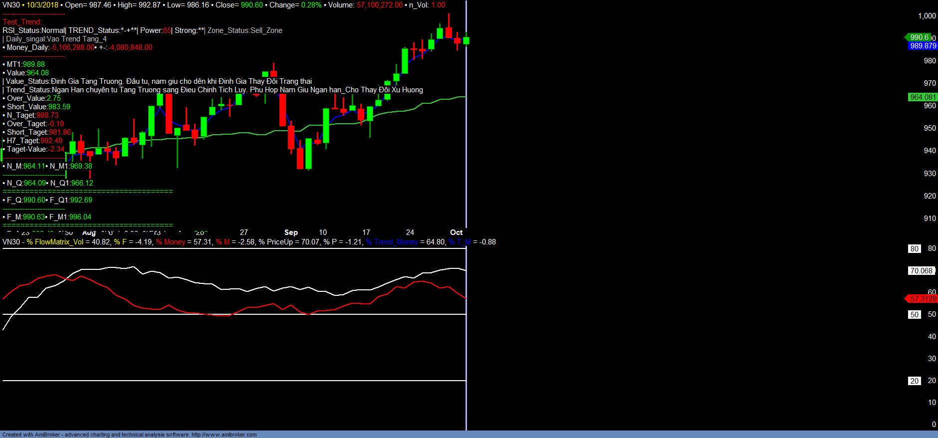Click the red Test_Trend heading text
Screen dimensions: 938x438
pyautogui.click(x=22, y=22)
